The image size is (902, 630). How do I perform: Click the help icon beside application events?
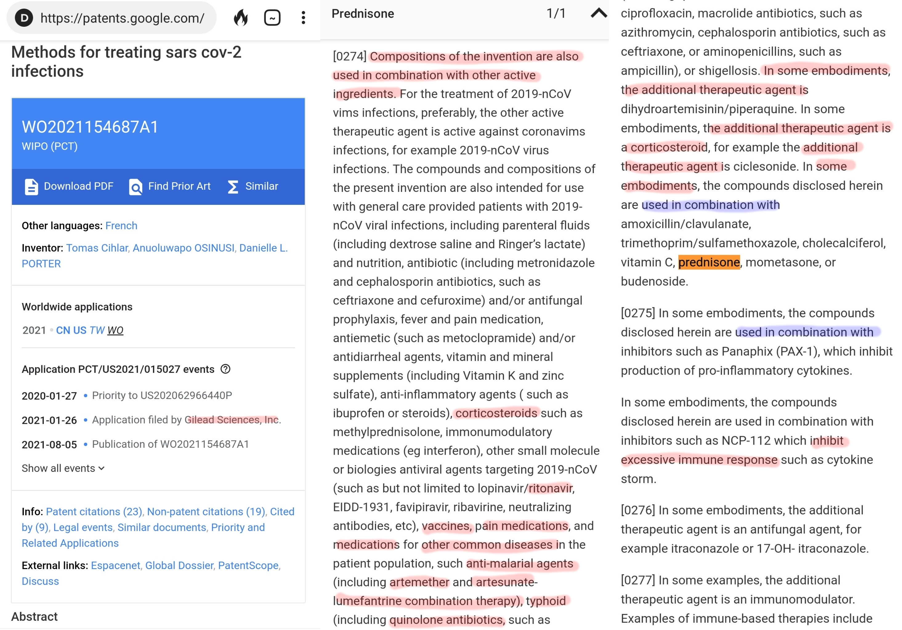point(225,369)
